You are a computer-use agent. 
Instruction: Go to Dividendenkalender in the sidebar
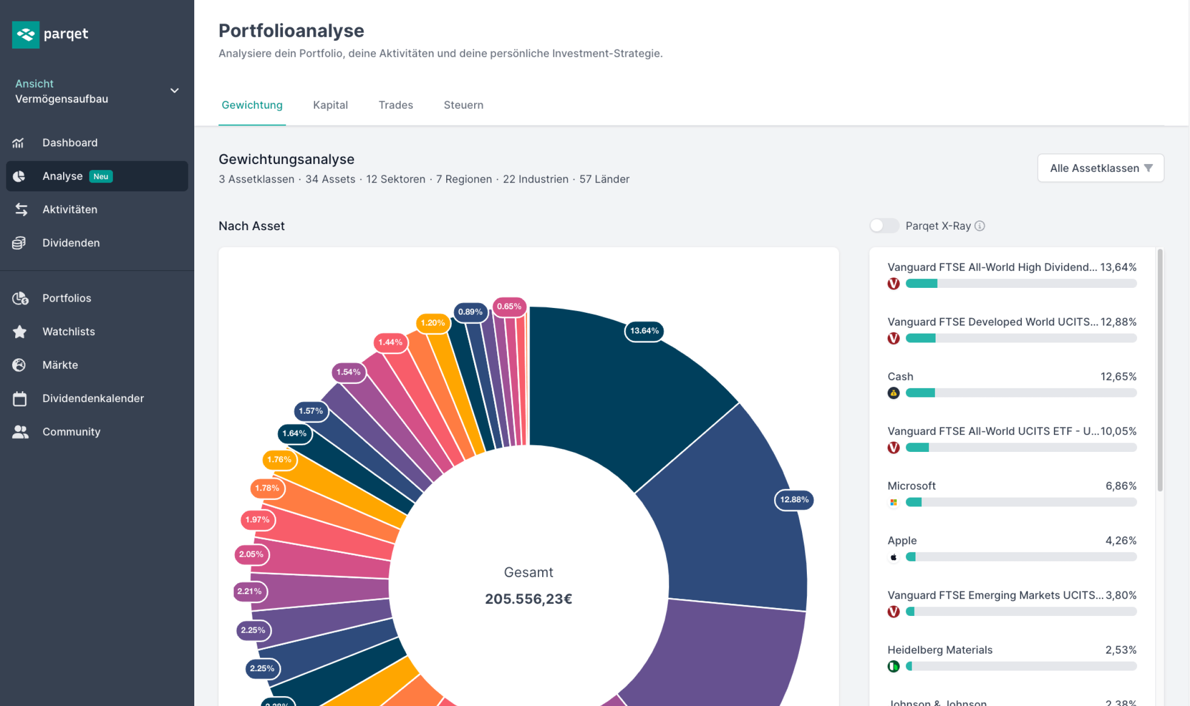pos(97,399)
